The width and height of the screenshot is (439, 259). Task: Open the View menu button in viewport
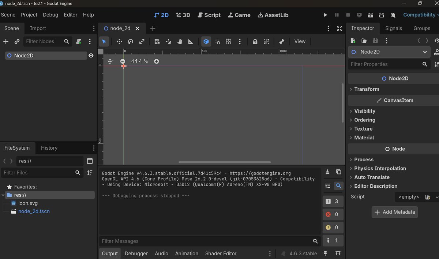pyautogui.click(x=300, y=42)
